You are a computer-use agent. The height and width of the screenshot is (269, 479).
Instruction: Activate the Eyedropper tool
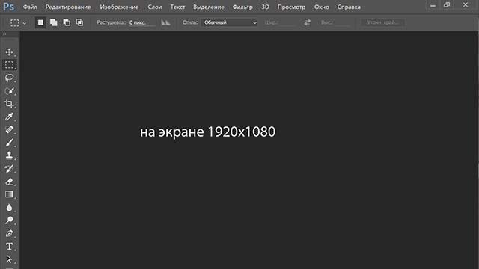[x=9, y=117]
